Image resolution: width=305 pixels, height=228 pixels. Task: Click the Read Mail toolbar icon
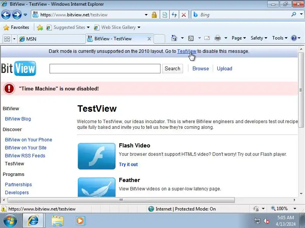point(207,38)
